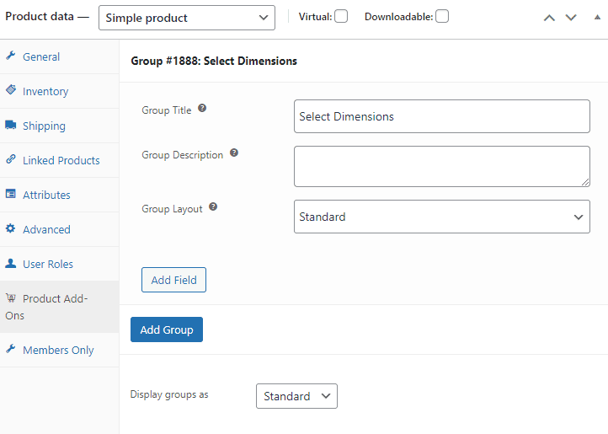Collapse the Product data panel triangle
Image resolution: width=608 pixels, height=434 pixels.
597,17
